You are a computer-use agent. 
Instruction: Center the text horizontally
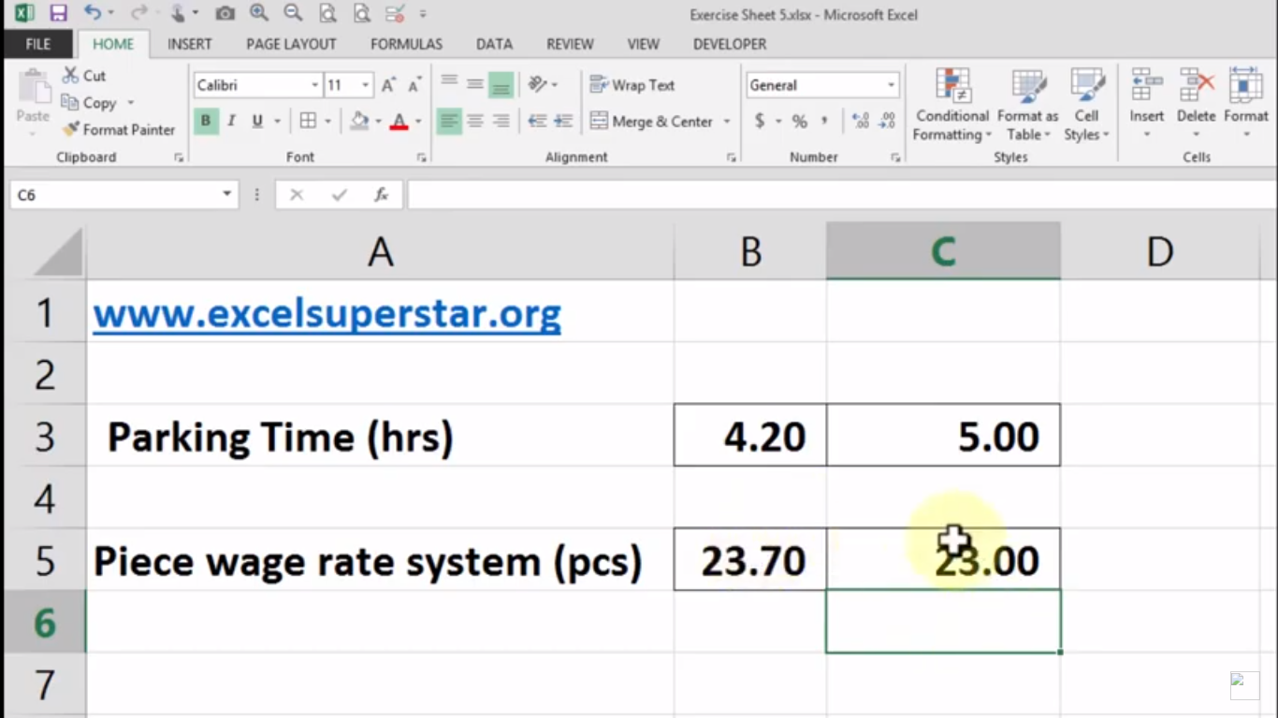click(x=475, y=121)
